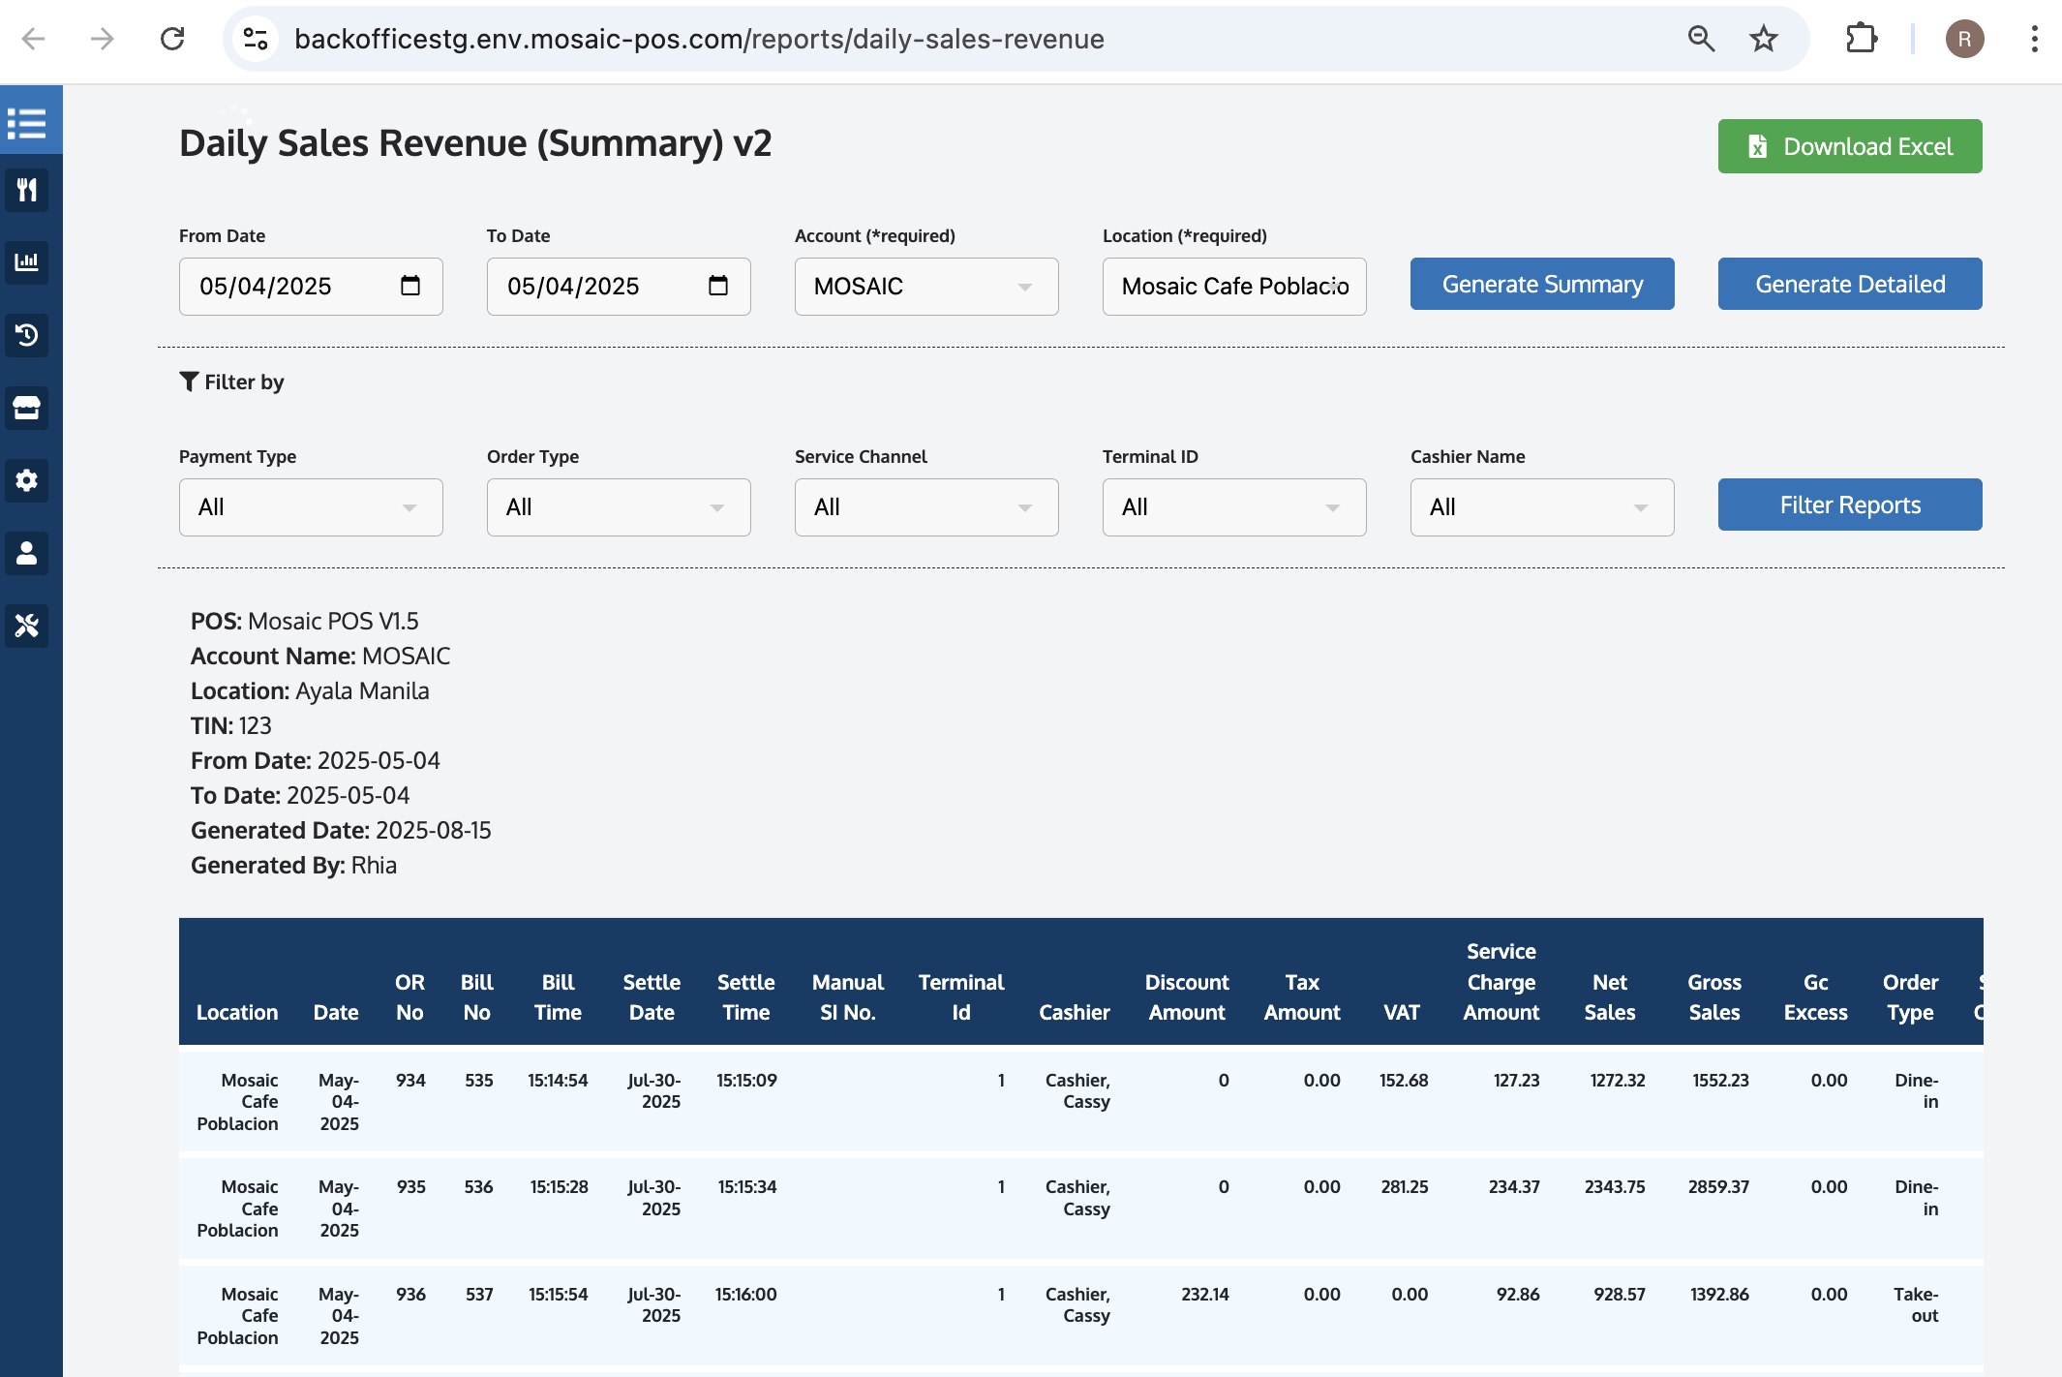
Task: Download the report as Excel
Action: pos(1848,146)
